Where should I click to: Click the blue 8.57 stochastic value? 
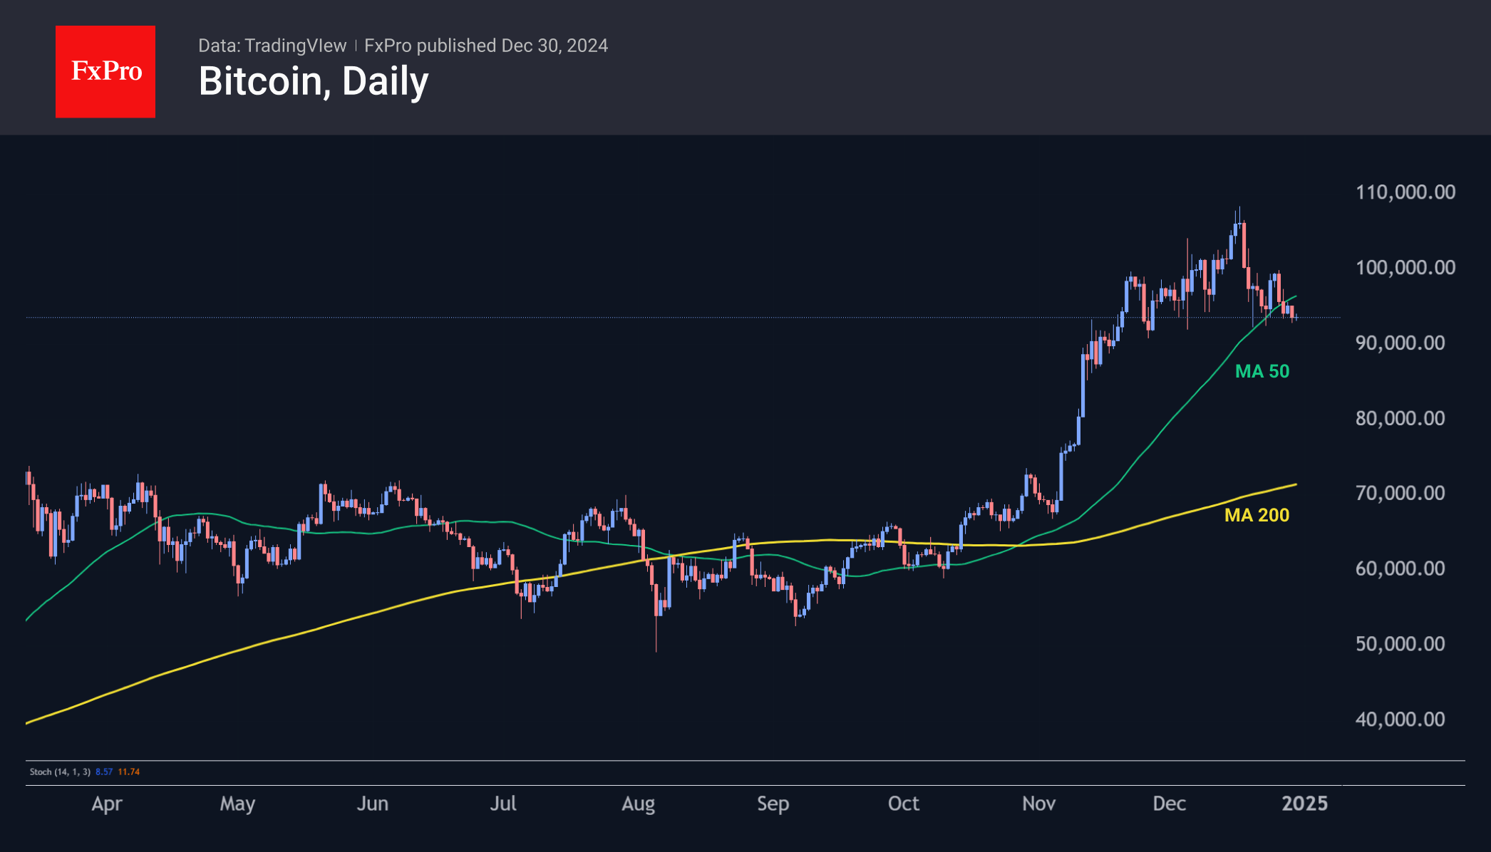click(104, 772)
